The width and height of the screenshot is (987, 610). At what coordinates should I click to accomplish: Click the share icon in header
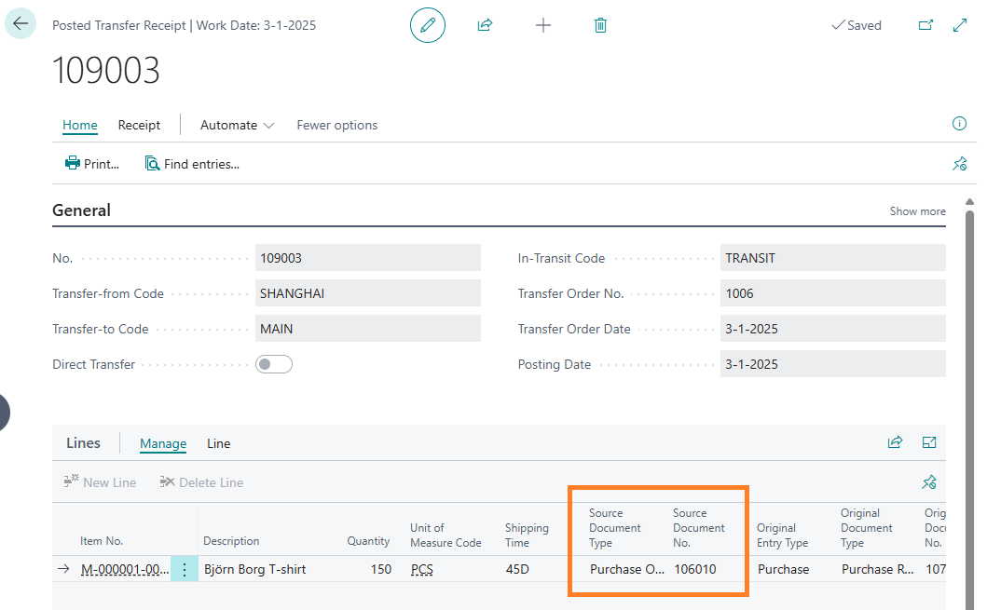(485, 25)
